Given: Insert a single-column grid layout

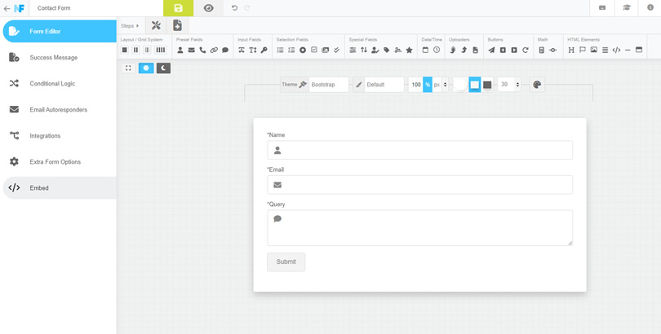Looking at the screenshot, I should [125, 50].
